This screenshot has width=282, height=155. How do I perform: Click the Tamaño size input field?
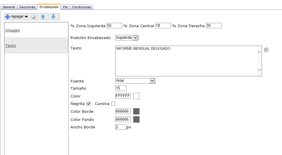[x=121, y=88]
